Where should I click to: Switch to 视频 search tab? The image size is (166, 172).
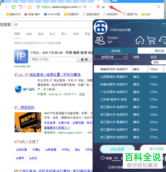pos(76,34)
